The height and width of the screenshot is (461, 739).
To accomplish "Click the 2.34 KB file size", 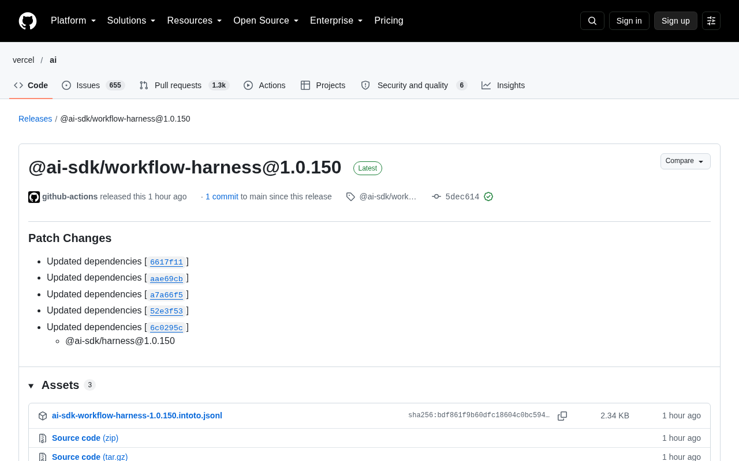I will coord(615,415).
